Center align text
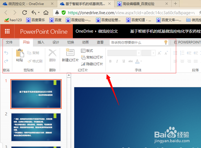This screenshot has width=201, height=148. pyautogui.click(x=182, y=61)
